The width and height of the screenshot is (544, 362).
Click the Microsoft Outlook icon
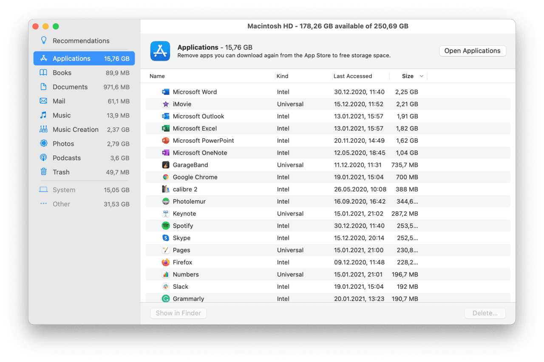tap(166, 116)
